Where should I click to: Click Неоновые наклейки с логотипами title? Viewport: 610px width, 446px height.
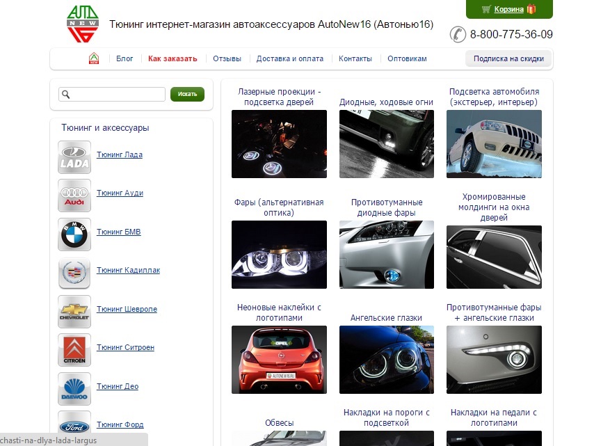pyautogui.click(x=279, y=312)
